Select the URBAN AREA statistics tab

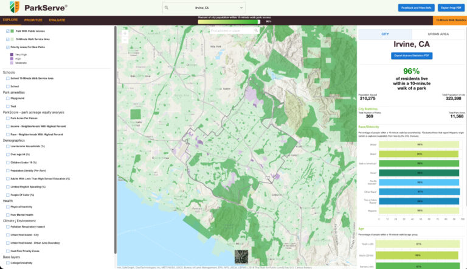pos(438,34)
